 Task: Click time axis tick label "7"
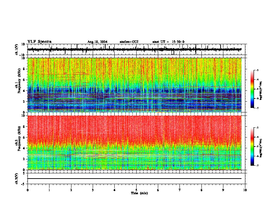[180, 190]
